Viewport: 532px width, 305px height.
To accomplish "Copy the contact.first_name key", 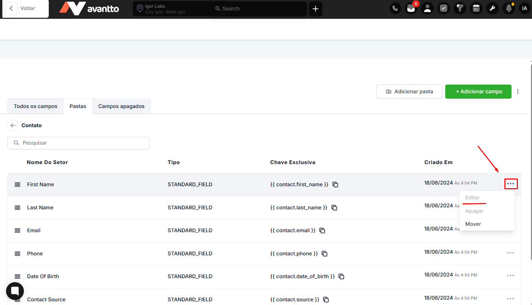I will 335,185.
